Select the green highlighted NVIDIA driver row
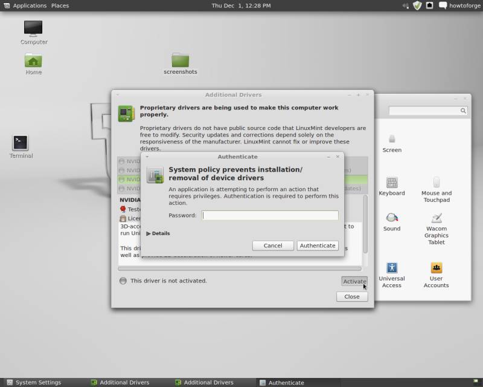 point(243,180)
